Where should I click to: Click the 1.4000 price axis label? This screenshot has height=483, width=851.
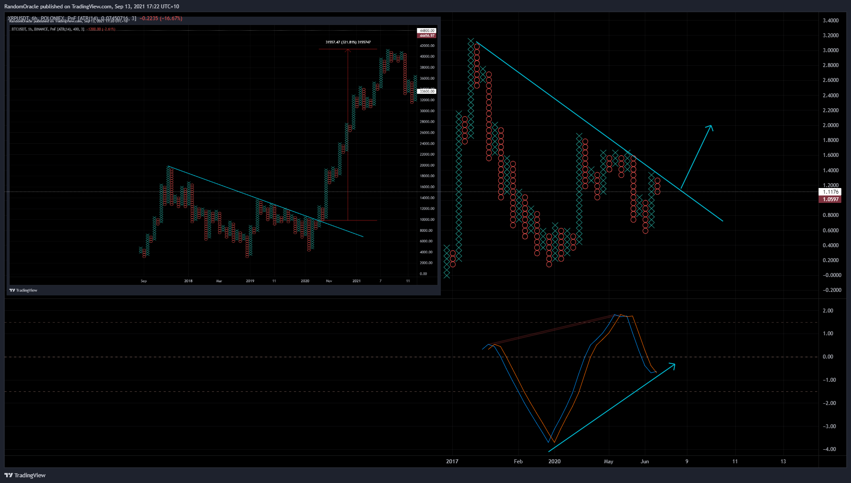pyautogui.click(x=830, y=170)
